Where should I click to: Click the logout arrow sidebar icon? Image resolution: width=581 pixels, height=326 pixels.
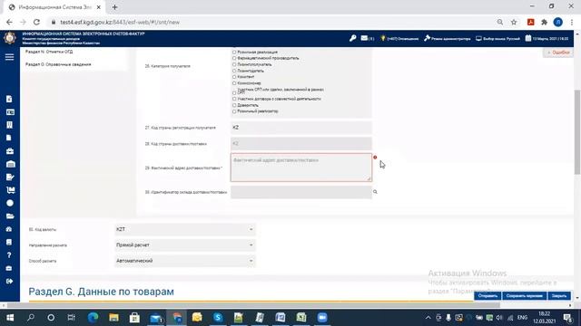pyautogui.click(x=10, y=281)
